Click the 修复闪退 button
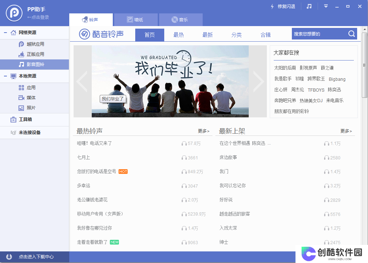 click(x=283, y=7)
